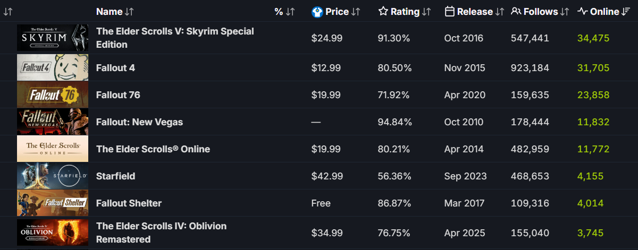Click the Price column tag icon

point(317,12)
